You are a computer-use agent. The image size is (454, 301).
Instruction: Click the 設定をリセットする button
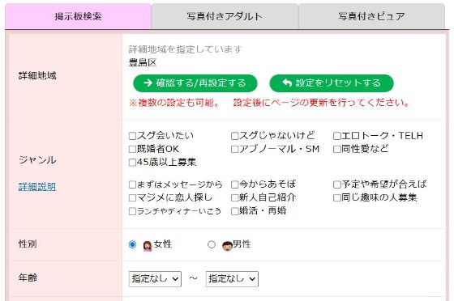pos(332,83)
